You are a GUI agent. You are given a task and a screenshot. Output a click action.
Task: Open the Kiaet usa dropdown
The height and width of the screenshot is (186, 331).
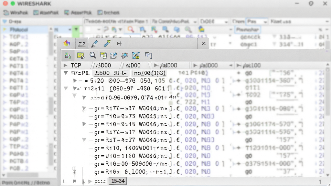(299, 22)
